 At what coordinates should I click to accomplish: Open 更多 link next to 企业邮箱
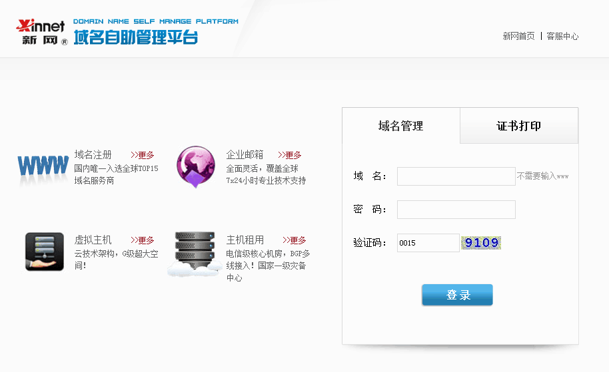click(290, 155)
